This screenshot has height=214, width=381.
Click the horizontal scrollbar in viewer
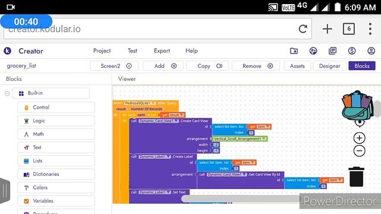tap(241, 199)
